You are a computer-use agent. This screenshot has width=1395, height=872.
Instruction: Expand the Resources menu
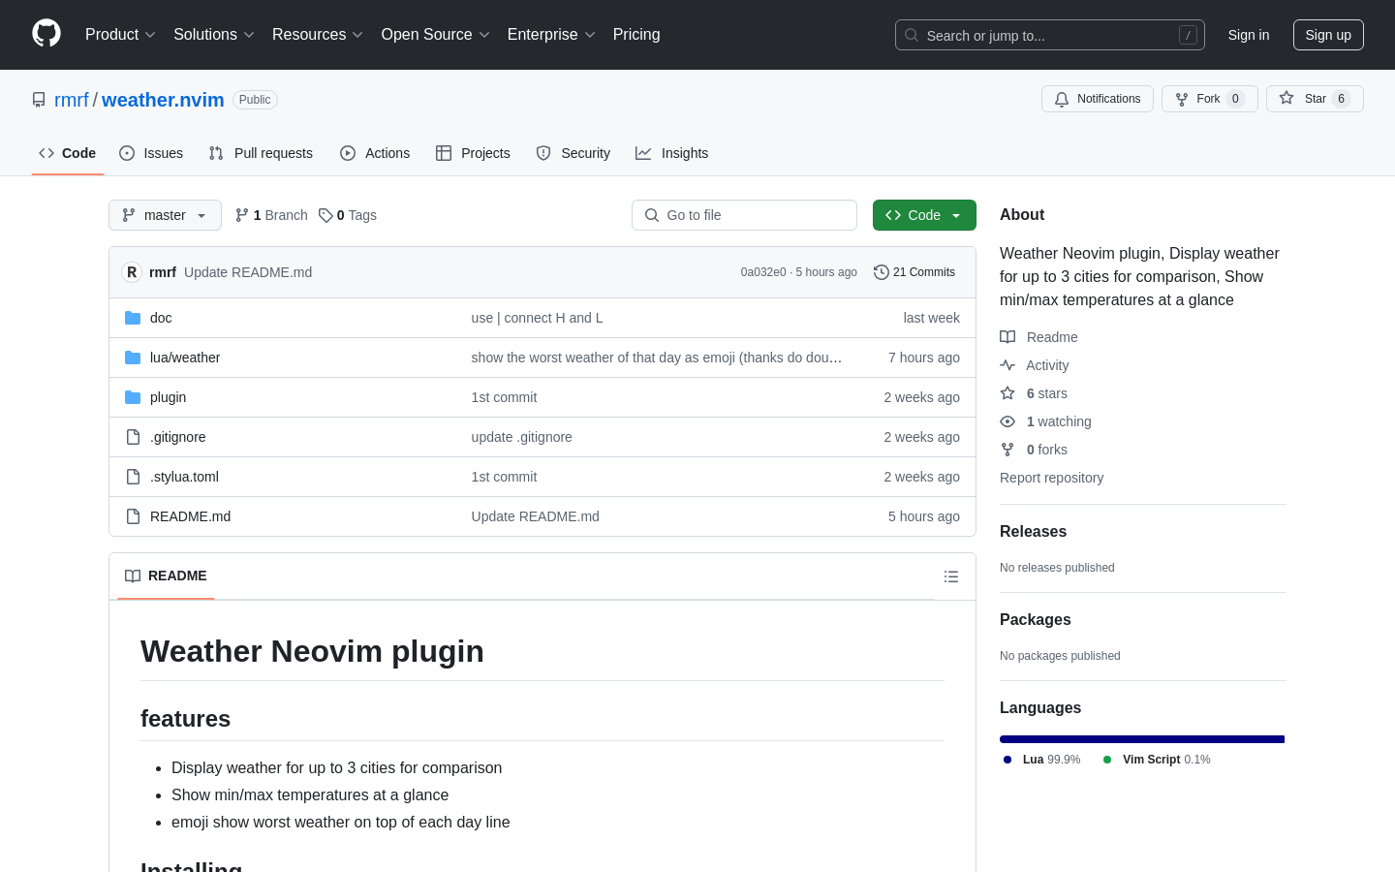coord(318,35)
